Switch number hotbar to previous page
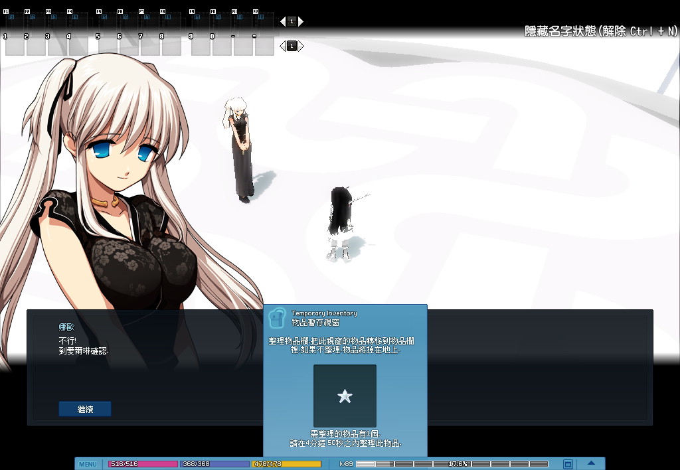The image size is (680, 470). (283, 46)
